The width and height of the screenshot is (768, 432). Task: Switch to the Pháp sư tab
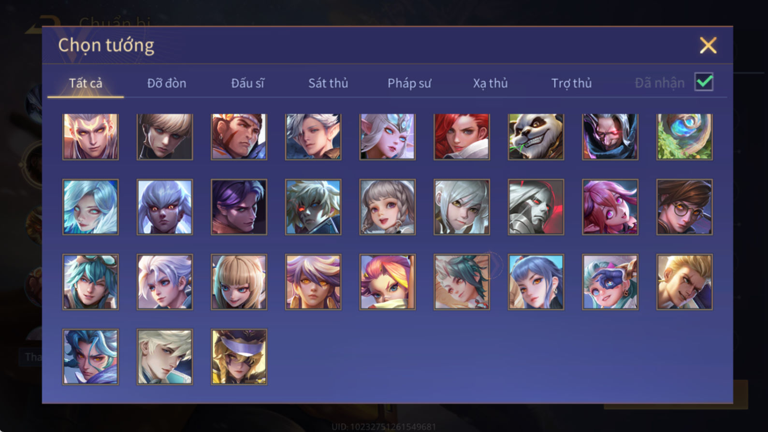pos(409,83)
